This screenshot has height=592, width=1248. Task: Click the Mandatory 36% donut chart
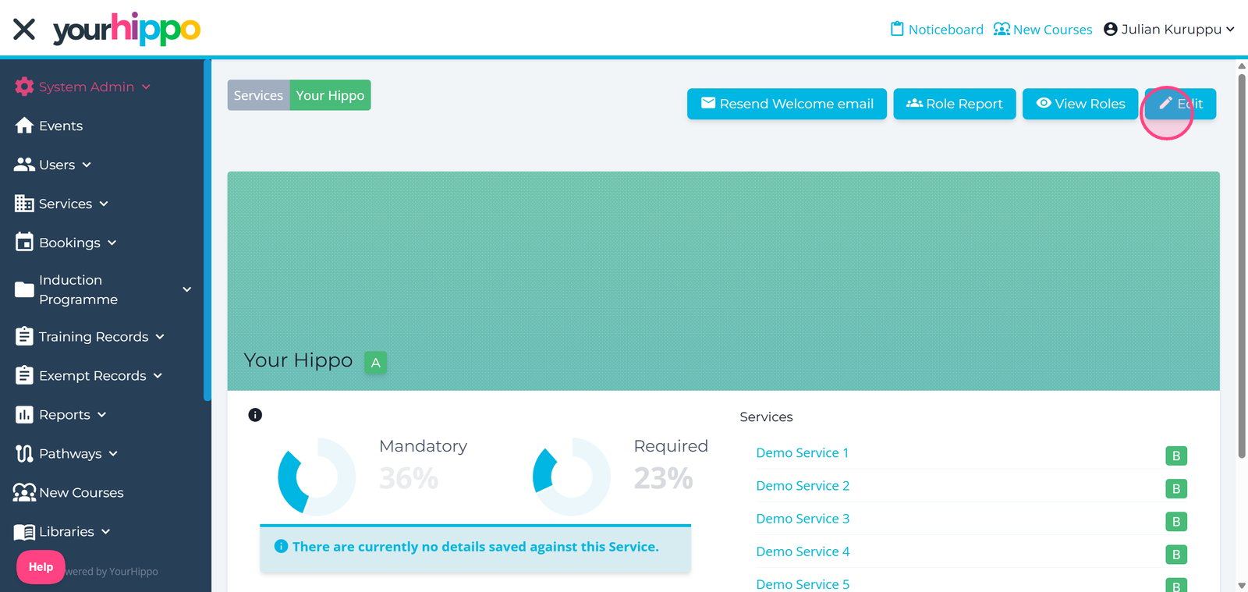click(x=317, y=477)
